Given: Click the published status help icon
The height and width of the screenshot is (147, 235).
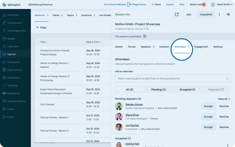Looking at the screenshot, I should [145, 36].
